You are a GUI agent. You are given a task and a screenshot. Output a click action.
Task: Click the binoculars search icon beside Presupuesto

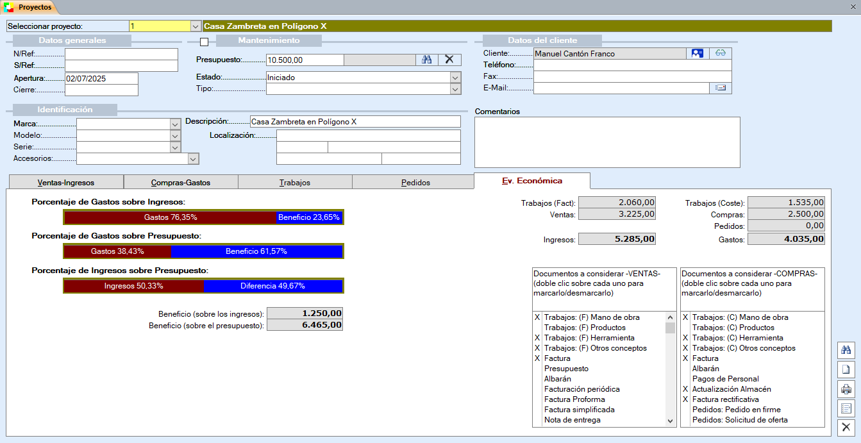click(x=426, y=60)
